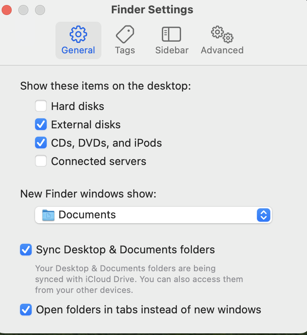
Task: Close the Finder Settings window
Action: click(7, 10)
